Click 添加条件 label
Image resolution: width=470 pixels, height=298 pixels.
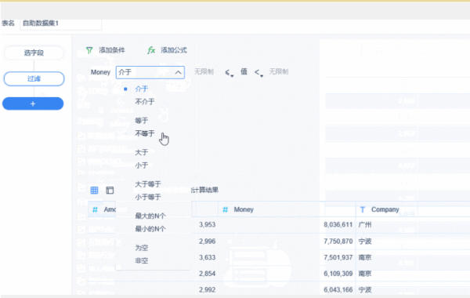click(x=112, y=50)
